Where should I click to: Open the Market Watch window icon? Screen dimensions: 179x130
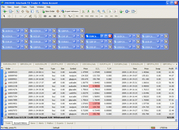[17, 11]
